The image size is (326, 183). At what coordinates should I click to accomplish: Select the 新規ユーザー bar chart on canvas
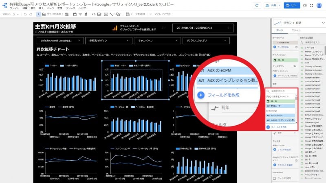(135, 80)
